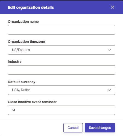This screenshot has height=136, width=123.
Task: Click the Organization timezone label
Action: [27, 42]
